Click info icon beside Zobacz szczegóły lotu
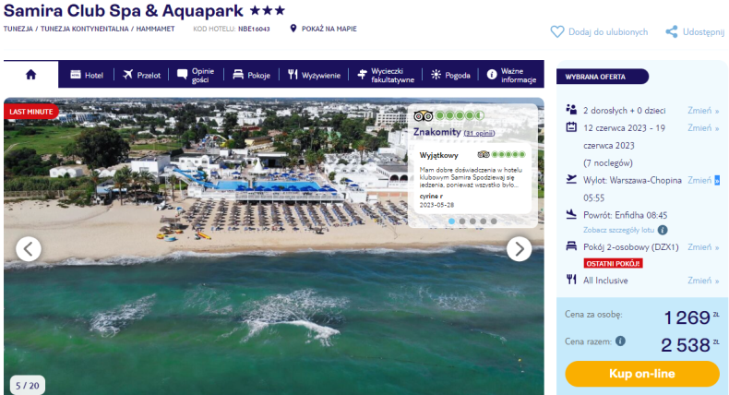 (x=663, y=230)
